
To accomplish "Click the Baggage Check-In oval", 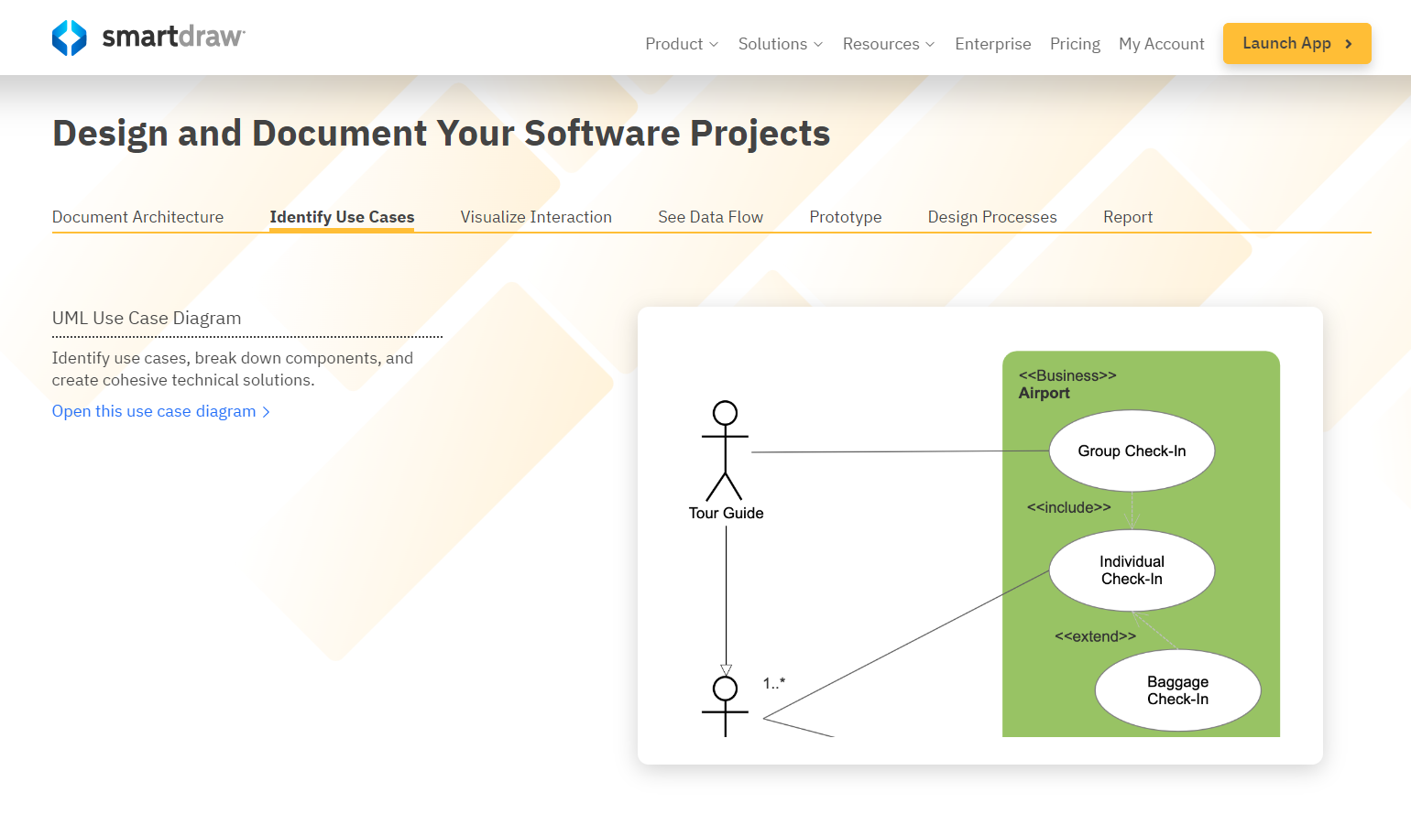I will click(1177, 690).
